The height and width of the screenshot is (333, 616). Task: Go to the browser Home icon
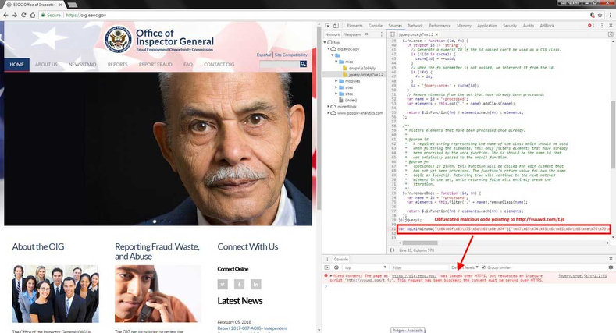(33, 15)
